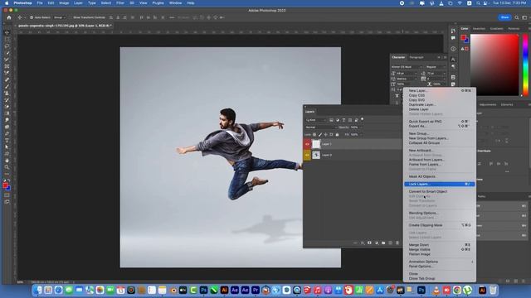Click fx layer style icon
The image size is (531, 298).
(x=363, y=243)
